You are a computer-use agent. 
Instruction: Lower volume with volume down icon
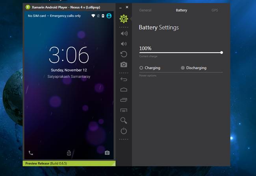pyautogui.click(x=124, y=44)
